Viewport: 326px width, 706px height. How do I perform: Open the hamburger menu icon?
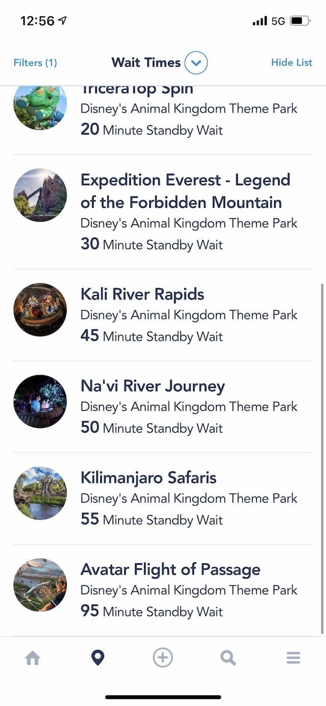tap(293, 658)
